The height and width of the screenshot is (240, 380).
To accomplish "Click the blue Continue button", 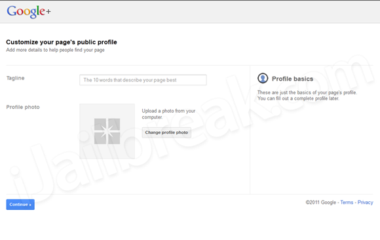I will [20, 205].
